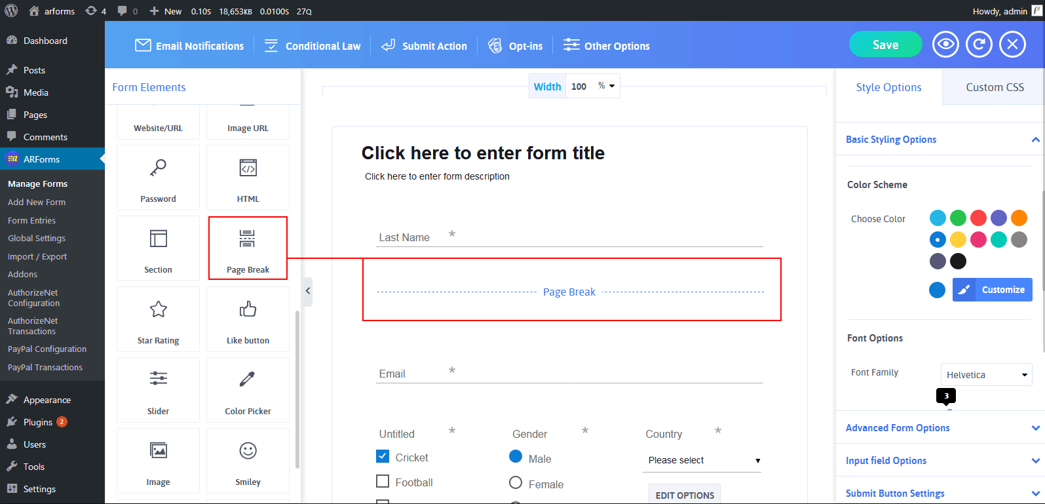Add the Color Picker form element
1045x504 pixels.
[x=248, y=390]
